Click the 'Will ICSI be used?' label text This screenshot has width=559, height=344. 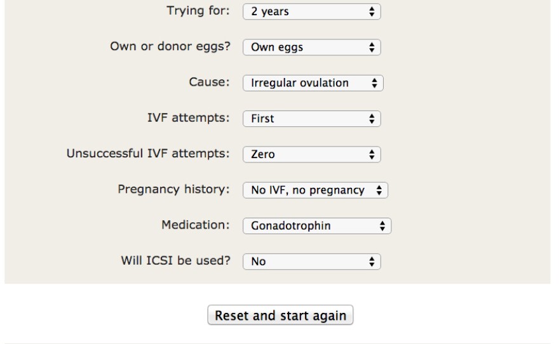[x=175, y=260]
